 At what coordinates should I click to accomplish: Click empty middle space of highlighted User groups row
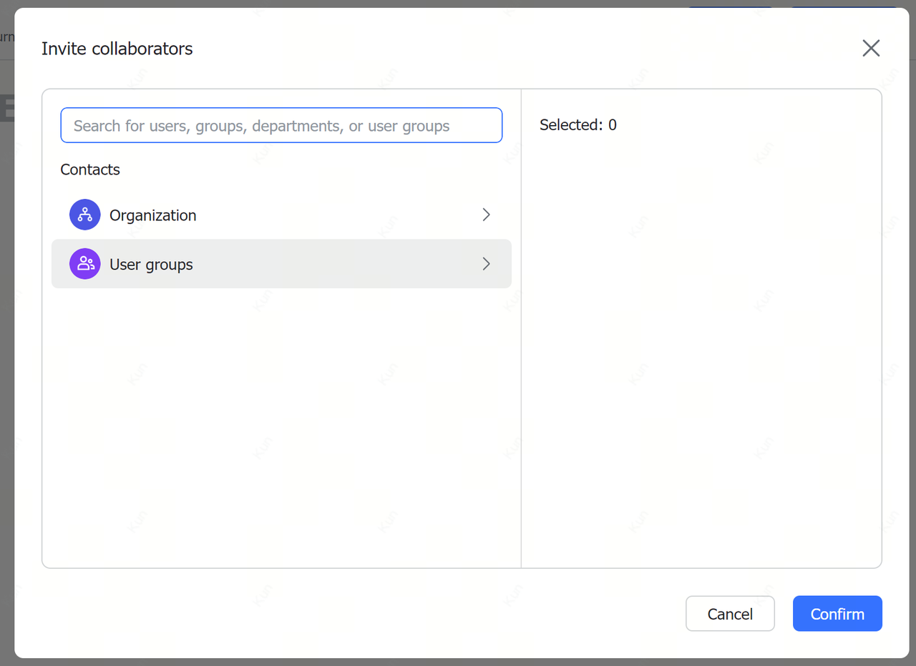336,264
